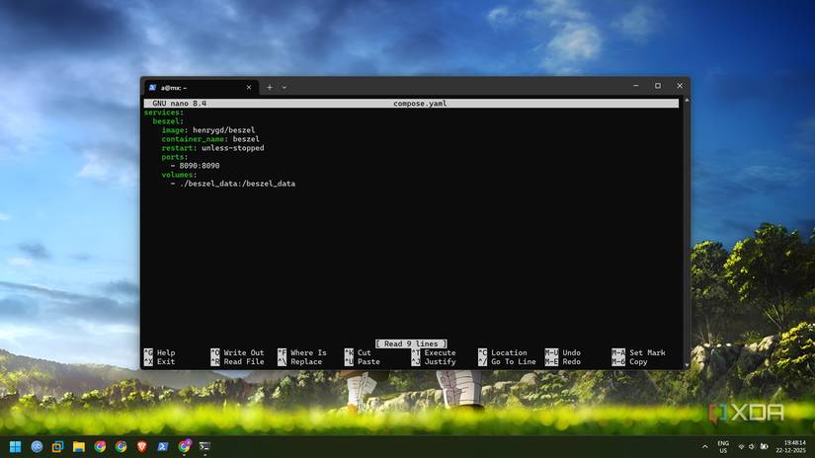The height and width of the screenshot is (458, 815).
Task: Click the terminal scrollbar down arrow
Action: point(687,365)
